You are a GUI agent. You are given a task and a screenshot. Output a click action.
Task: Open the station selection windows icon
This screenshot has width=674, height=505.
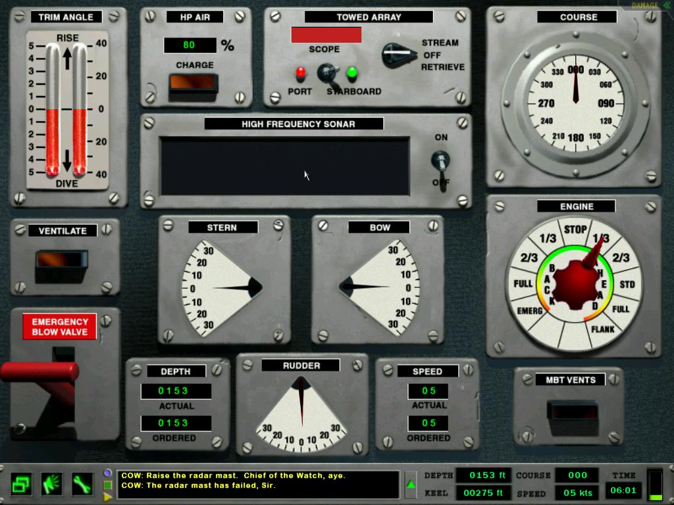(21, 484)
